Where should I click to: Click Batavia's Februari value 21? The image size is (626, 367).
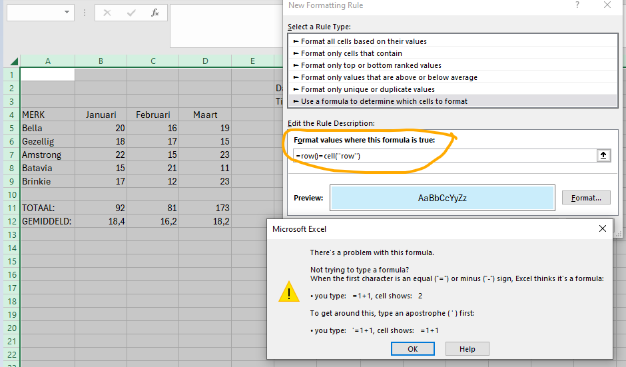[x=153, y=168]
